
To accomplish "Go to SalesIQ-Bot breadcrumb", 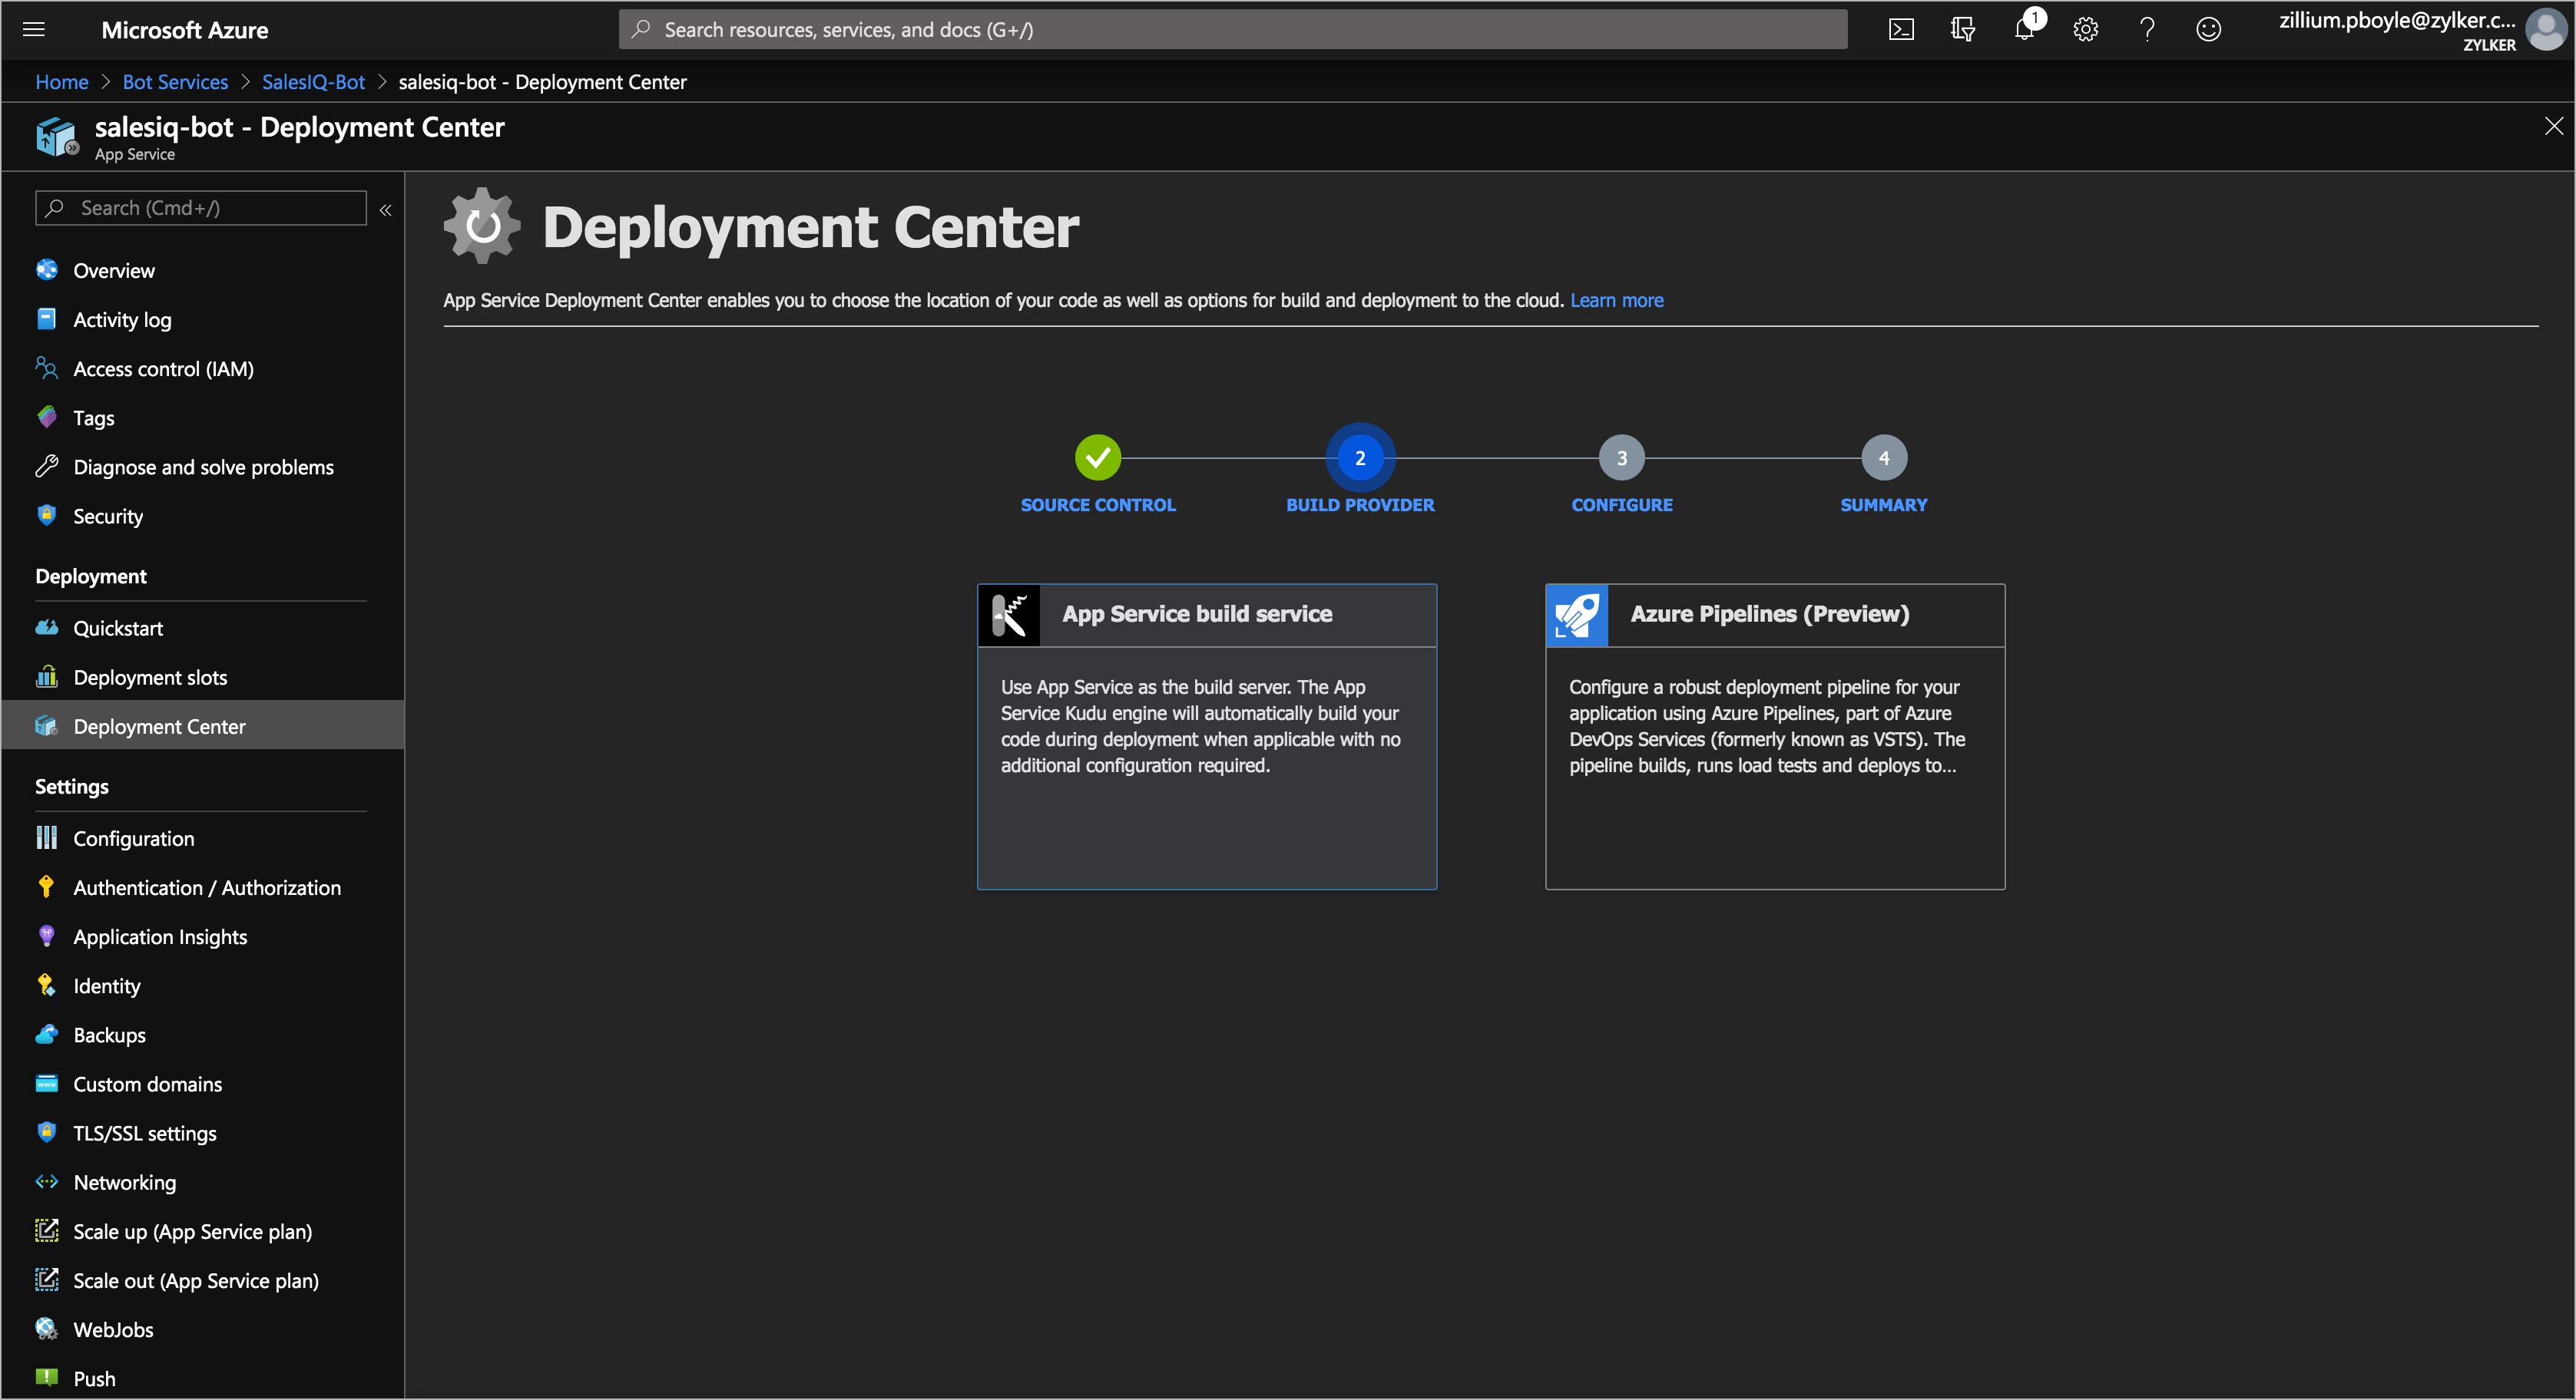I will click(313, 82).
